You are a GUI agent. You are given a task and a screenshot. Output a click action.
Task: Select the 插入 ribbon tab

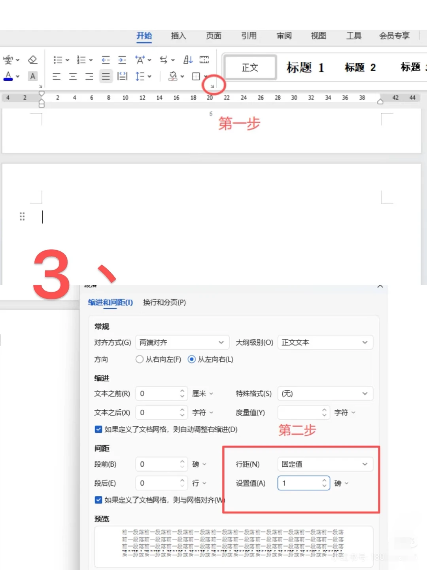coord(178,36)
